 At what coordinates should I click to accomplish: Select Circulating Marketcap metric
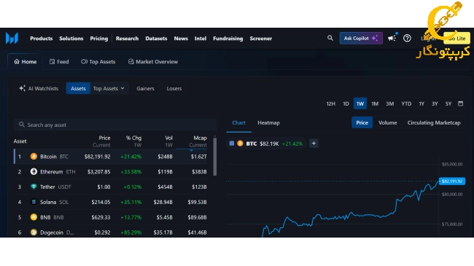[434, 122]
